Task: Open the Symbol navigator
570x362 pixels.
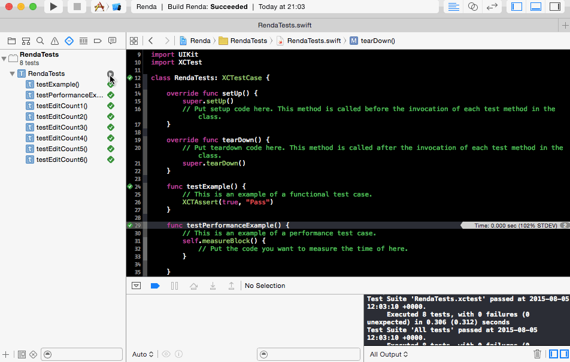Action: [x=26, y=41]
